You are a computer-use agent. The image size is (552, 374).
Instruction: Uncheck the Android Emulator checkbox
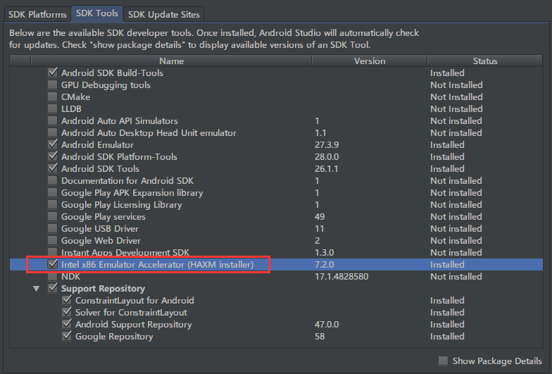(x=52, y=145)
